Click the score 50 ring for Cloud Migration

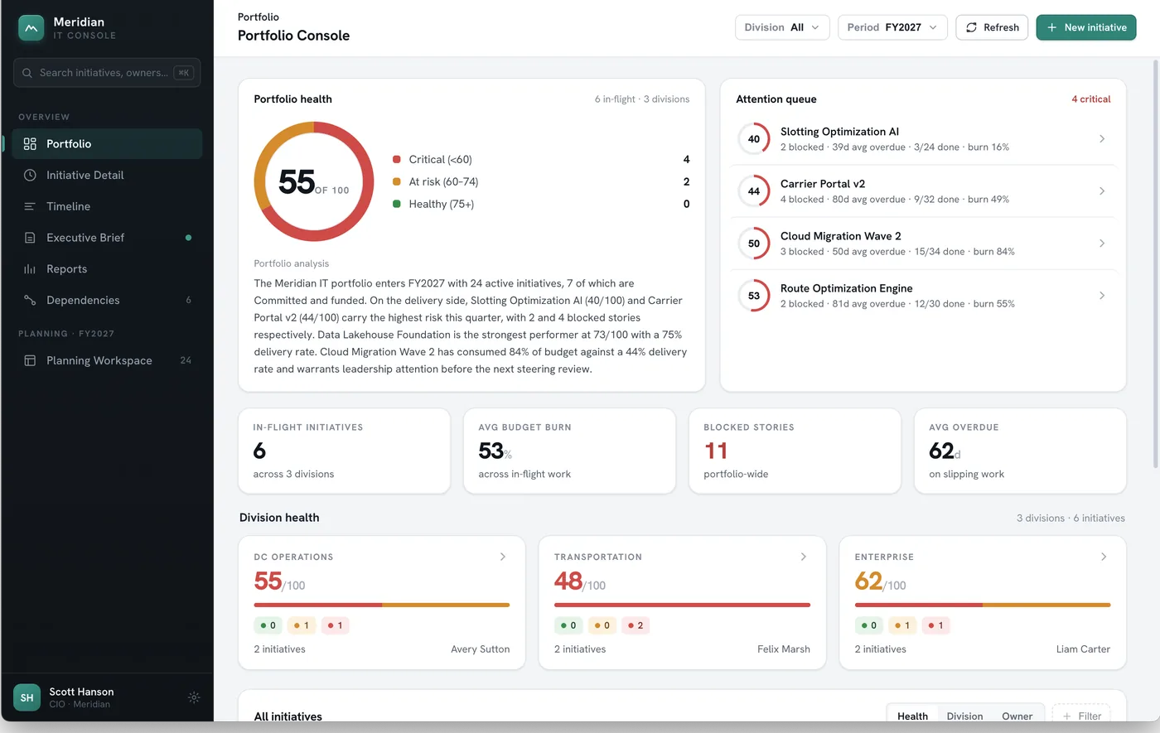pyautogui.click(x=754, y=244)
